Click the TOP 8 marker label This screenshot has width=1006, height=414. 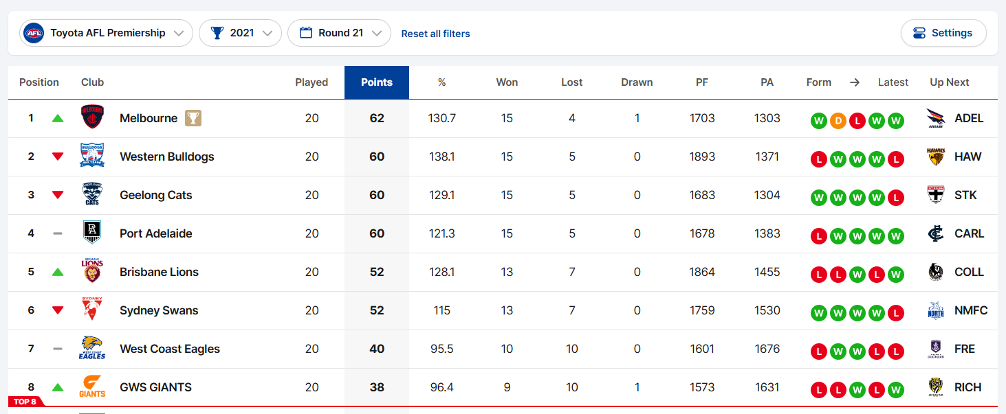point(25,402)
